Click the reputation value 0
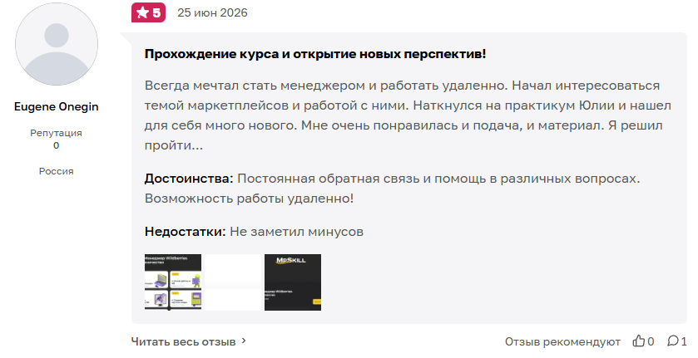The width and height of the screenshot is (698, 358). 56,145
